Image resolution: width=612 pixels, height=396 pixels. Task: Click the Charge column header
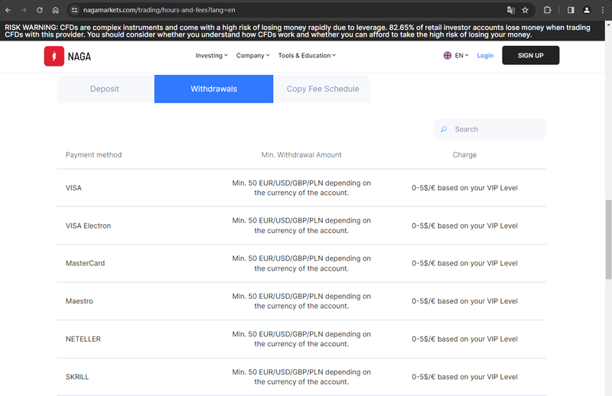coord(464,155)
